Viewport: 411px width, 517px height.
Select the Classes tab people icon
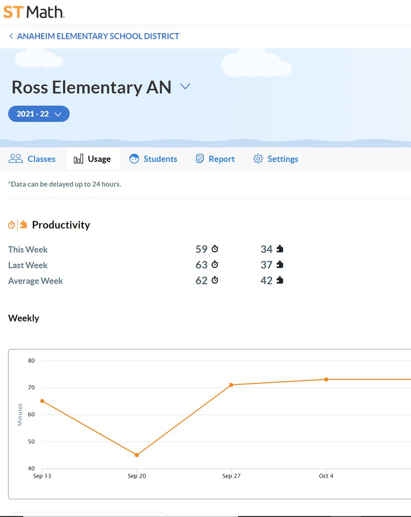coord(16,159)
